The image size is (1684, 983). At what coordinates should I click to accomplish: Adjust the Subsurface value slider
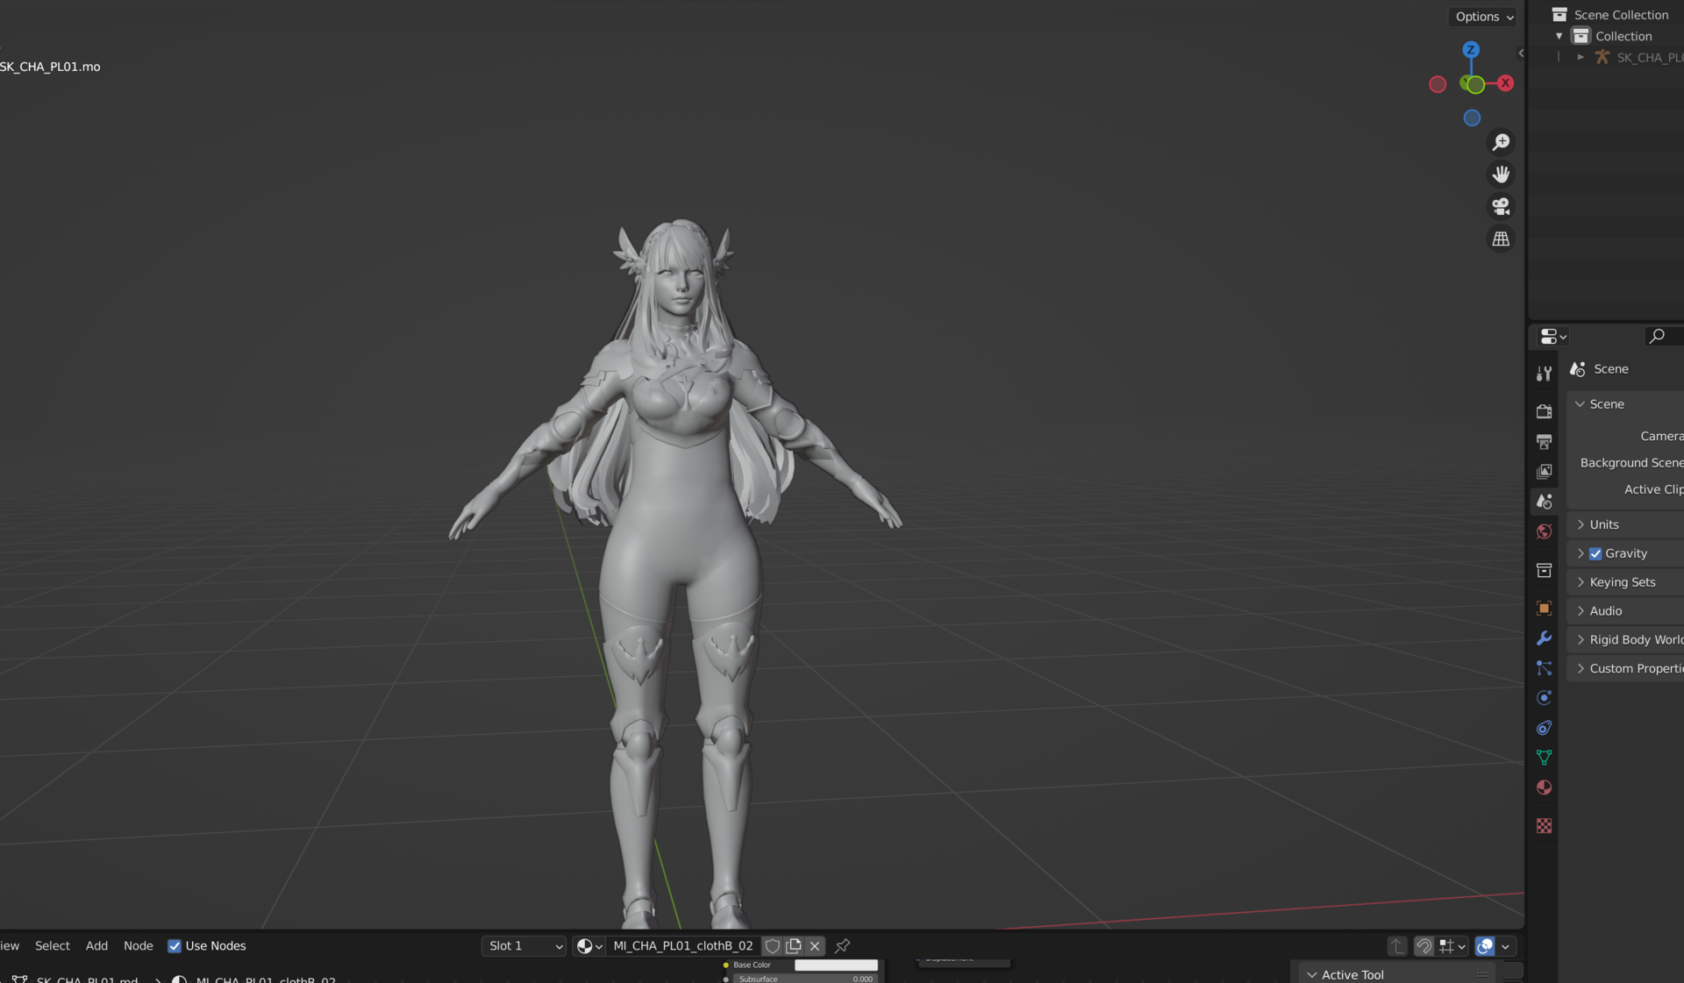tap(806, 979)
